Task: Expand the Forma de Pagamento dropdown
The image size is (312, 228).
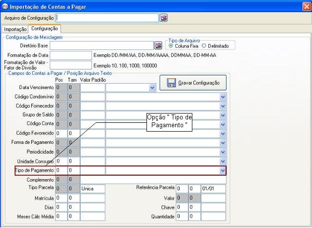Action: coord(223,142)
